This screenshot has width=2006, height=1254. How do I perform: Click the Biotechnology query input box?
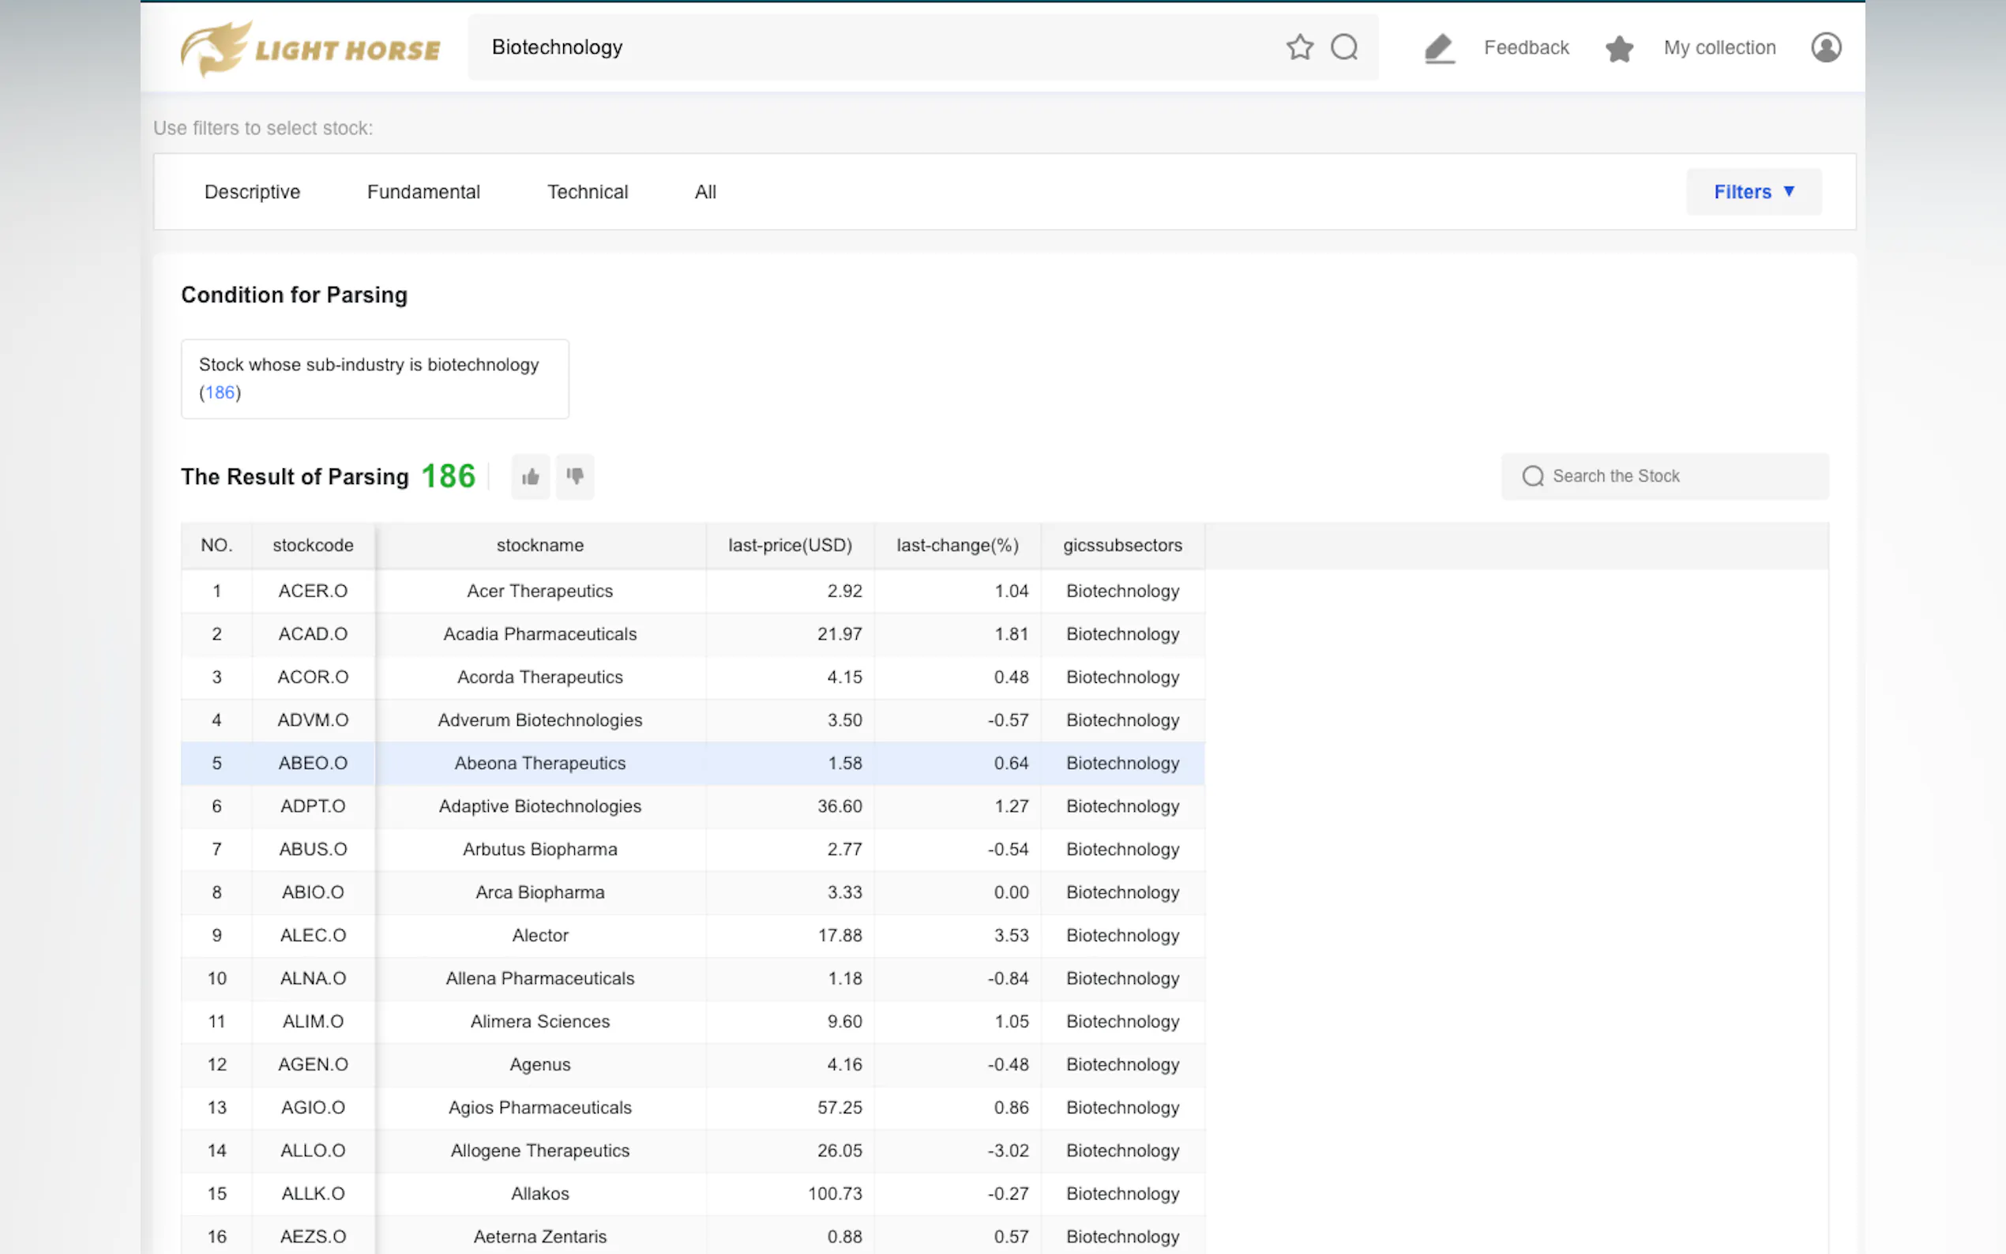[871, 47]
